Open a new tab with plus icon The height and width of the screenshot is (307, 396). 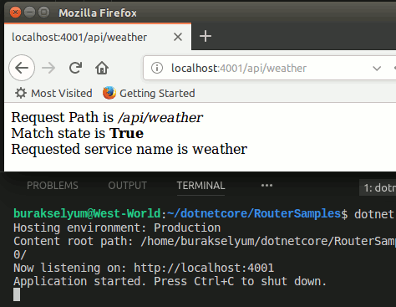coord(206,37)
